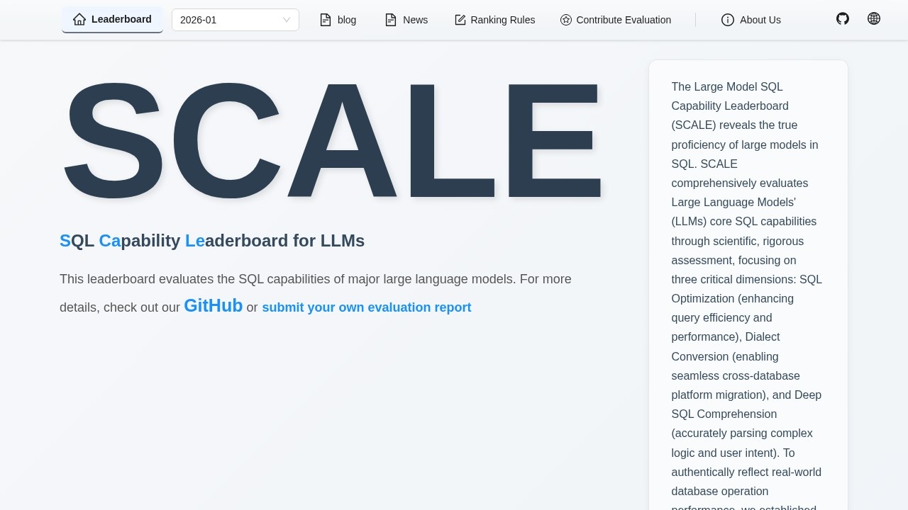Image resolution: width=908 pixels, height=510 pixels.
Task: Click the GitHub link in the description
Action: point(213,306)
